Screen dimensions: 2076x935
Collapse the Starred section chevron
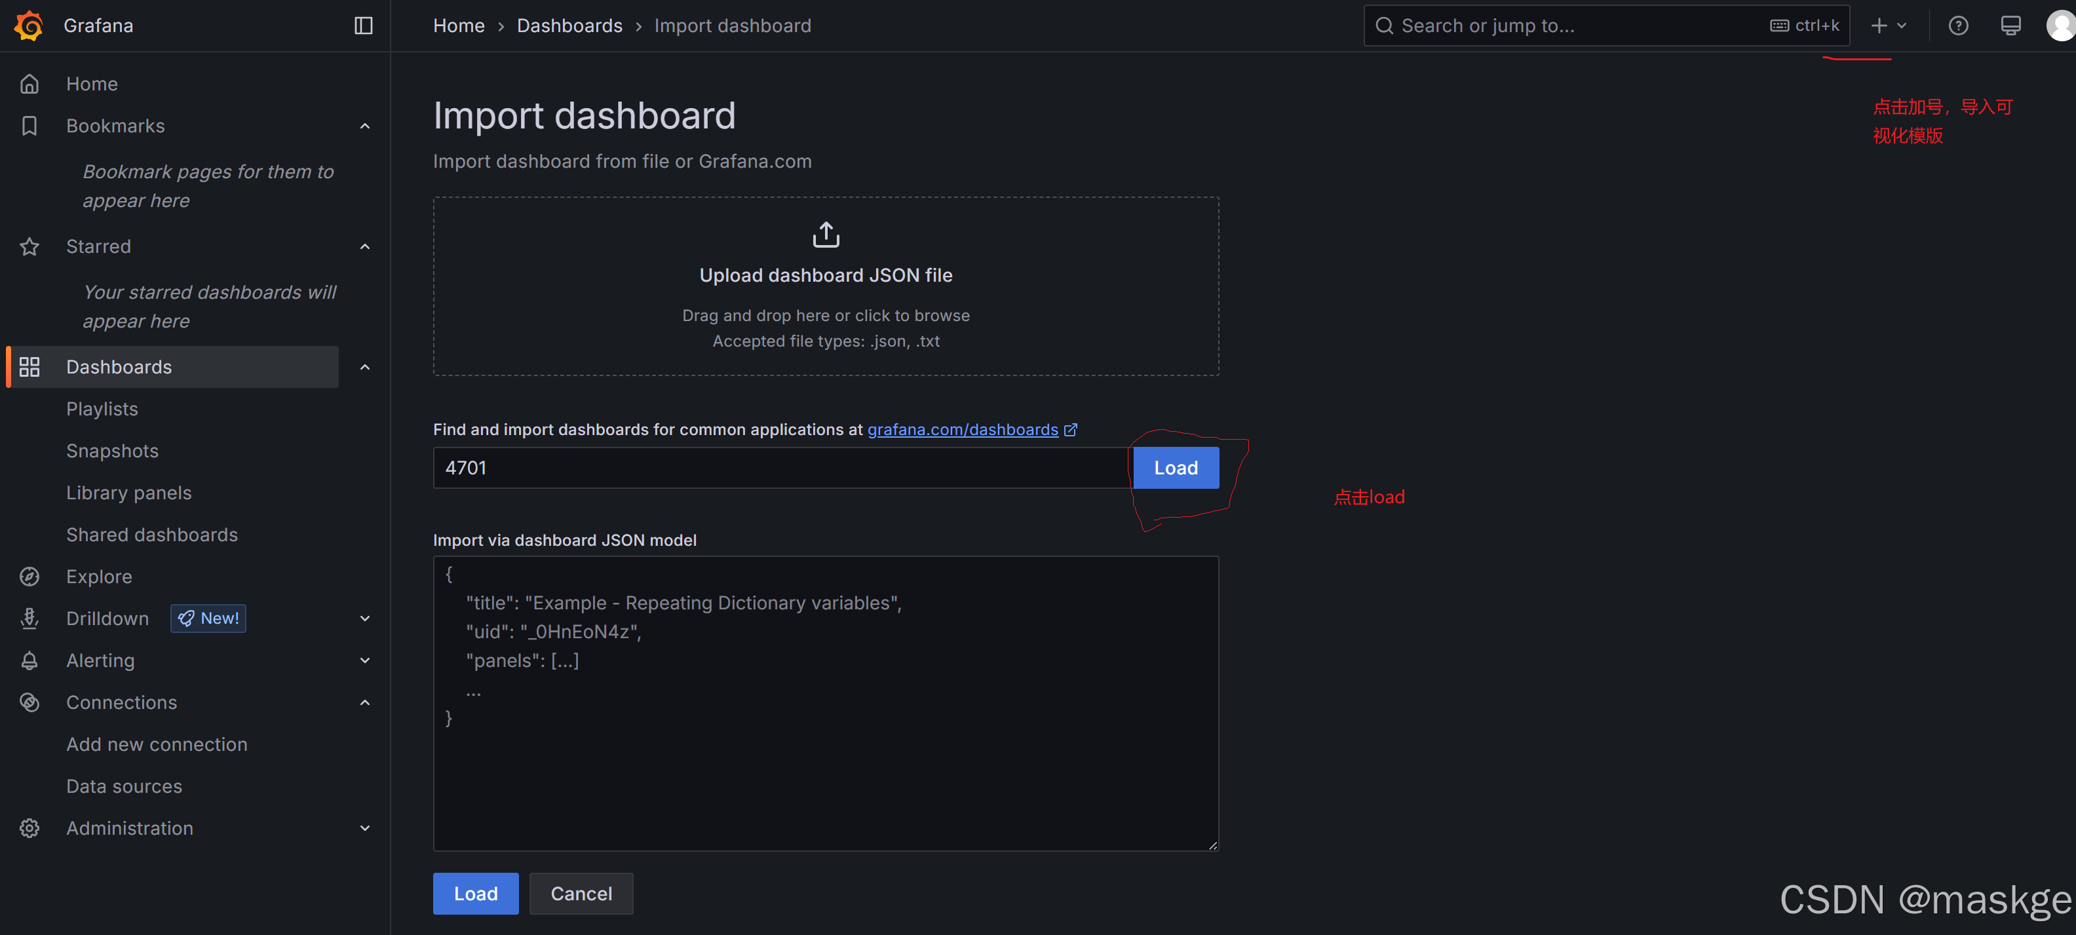click(365, 246)
